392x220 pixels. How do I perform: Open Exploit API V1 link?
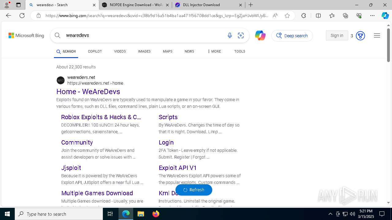(x=178, y=168)
